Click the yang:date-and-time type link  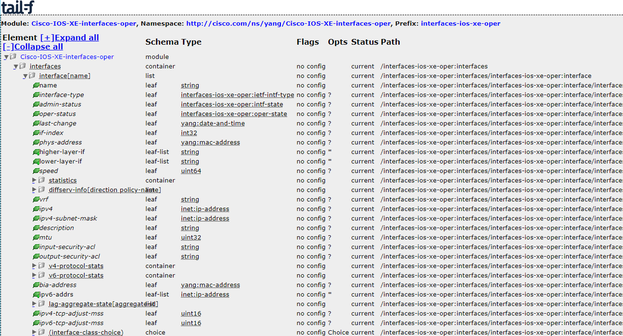tap(213, 124)
